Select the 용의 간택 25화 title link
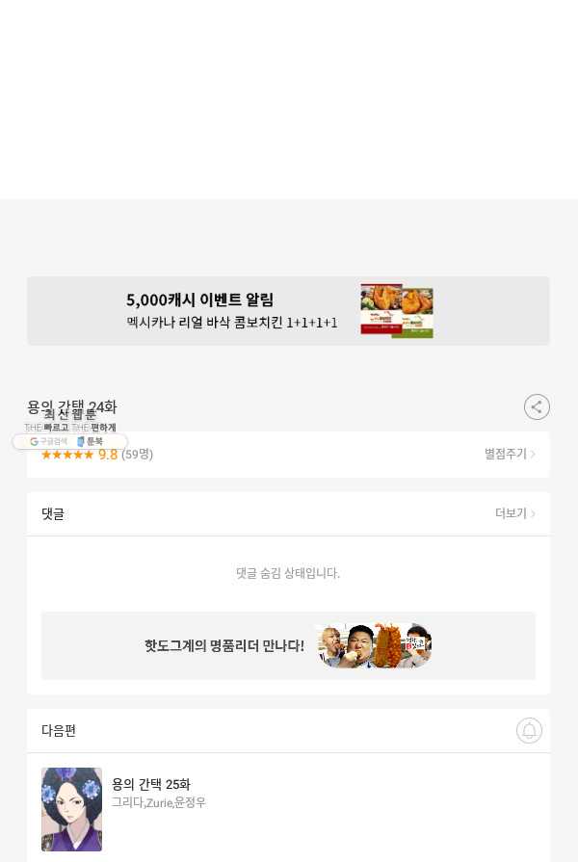 coord(151,784)
